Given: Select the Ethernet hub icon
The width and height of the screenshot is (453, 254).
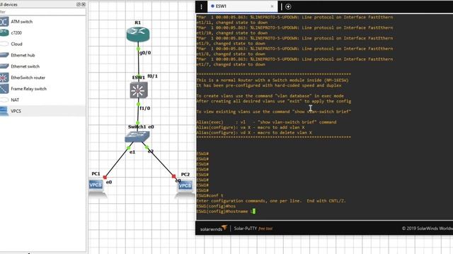Looking at the screenshot, I should 4,55.
